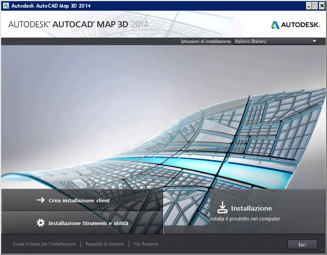The width and height of the screenshot is (327, 255).
Task: Click the Autodesk logo in the header
Action: (295, 25)
